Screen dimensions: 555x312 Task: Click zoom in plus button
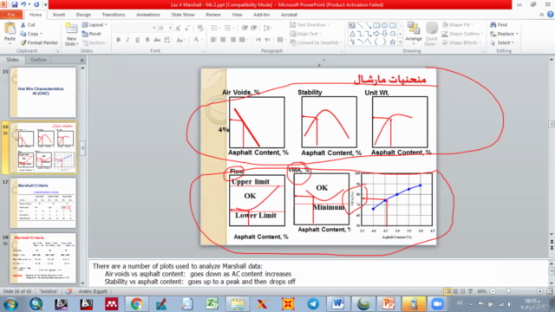click(x=539, y=291)
